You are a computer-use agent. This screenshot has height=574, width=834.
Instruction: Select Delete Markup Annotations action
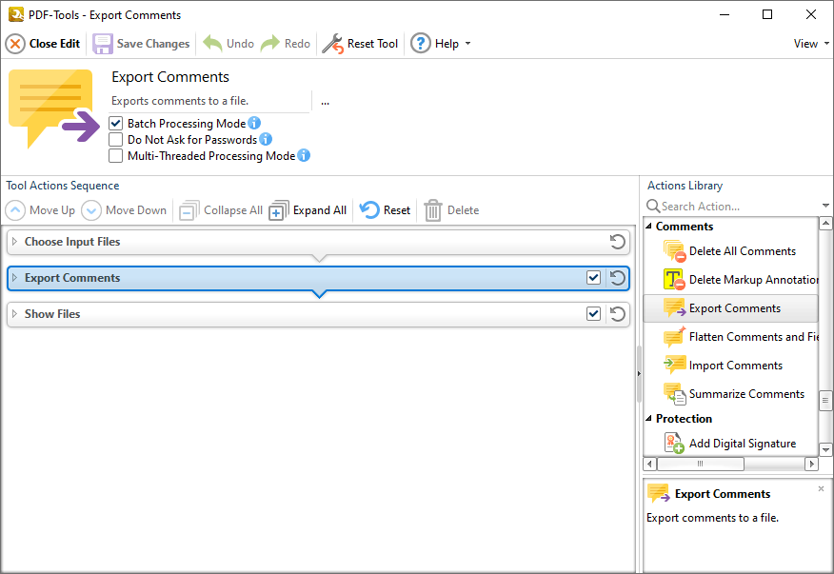[x=730, y=280]
